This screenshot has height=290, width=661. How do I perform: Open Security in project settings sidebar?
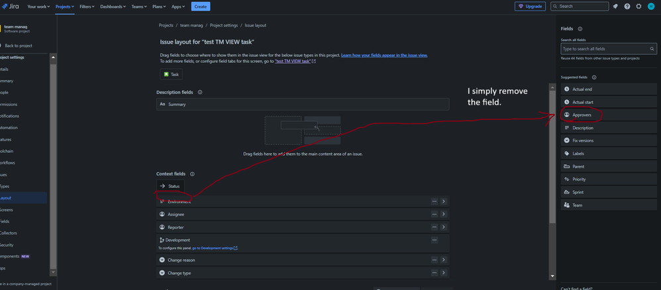7,244
